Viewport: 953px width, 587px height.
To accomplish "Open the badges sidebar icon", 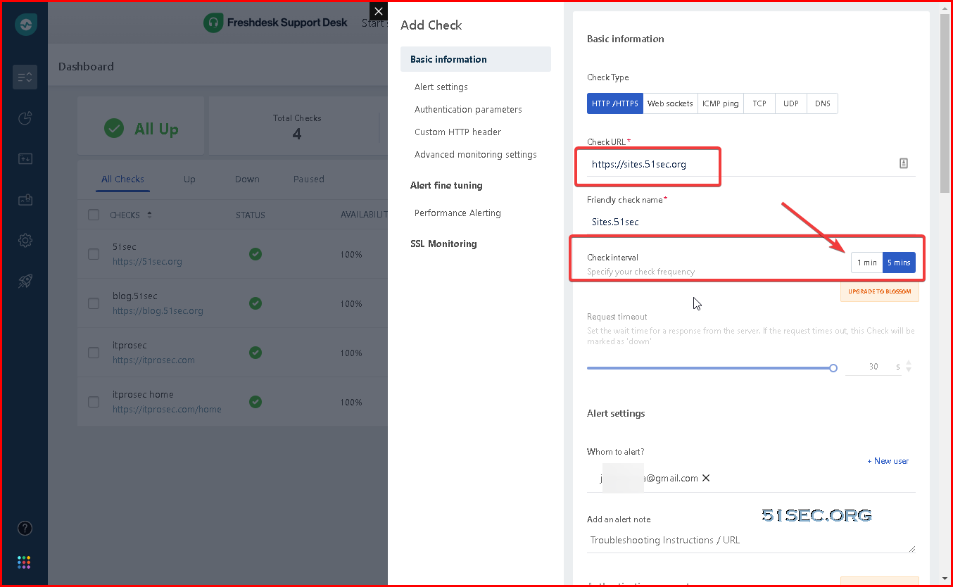I will coord(25,200).
